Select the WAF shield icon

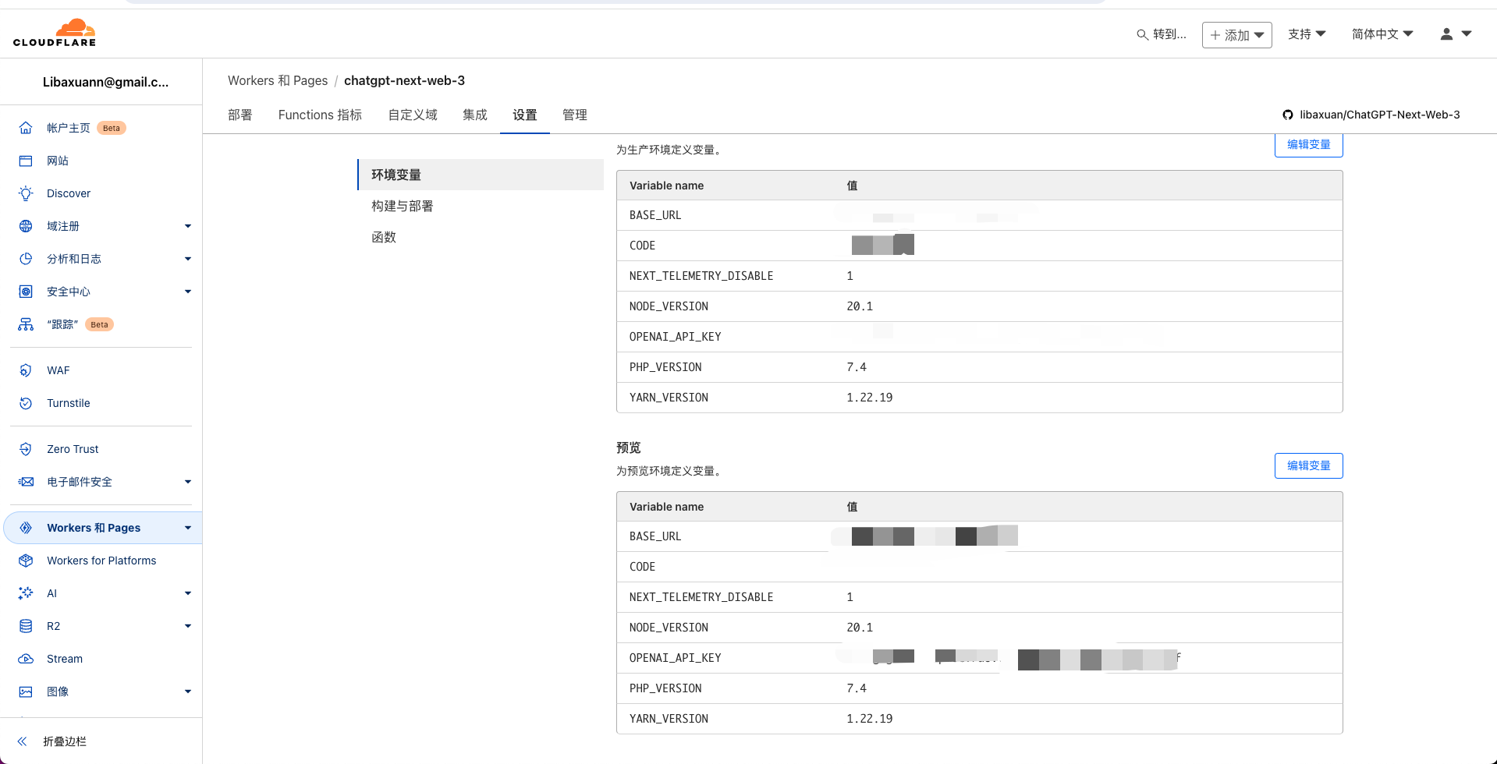pos(26,370)
